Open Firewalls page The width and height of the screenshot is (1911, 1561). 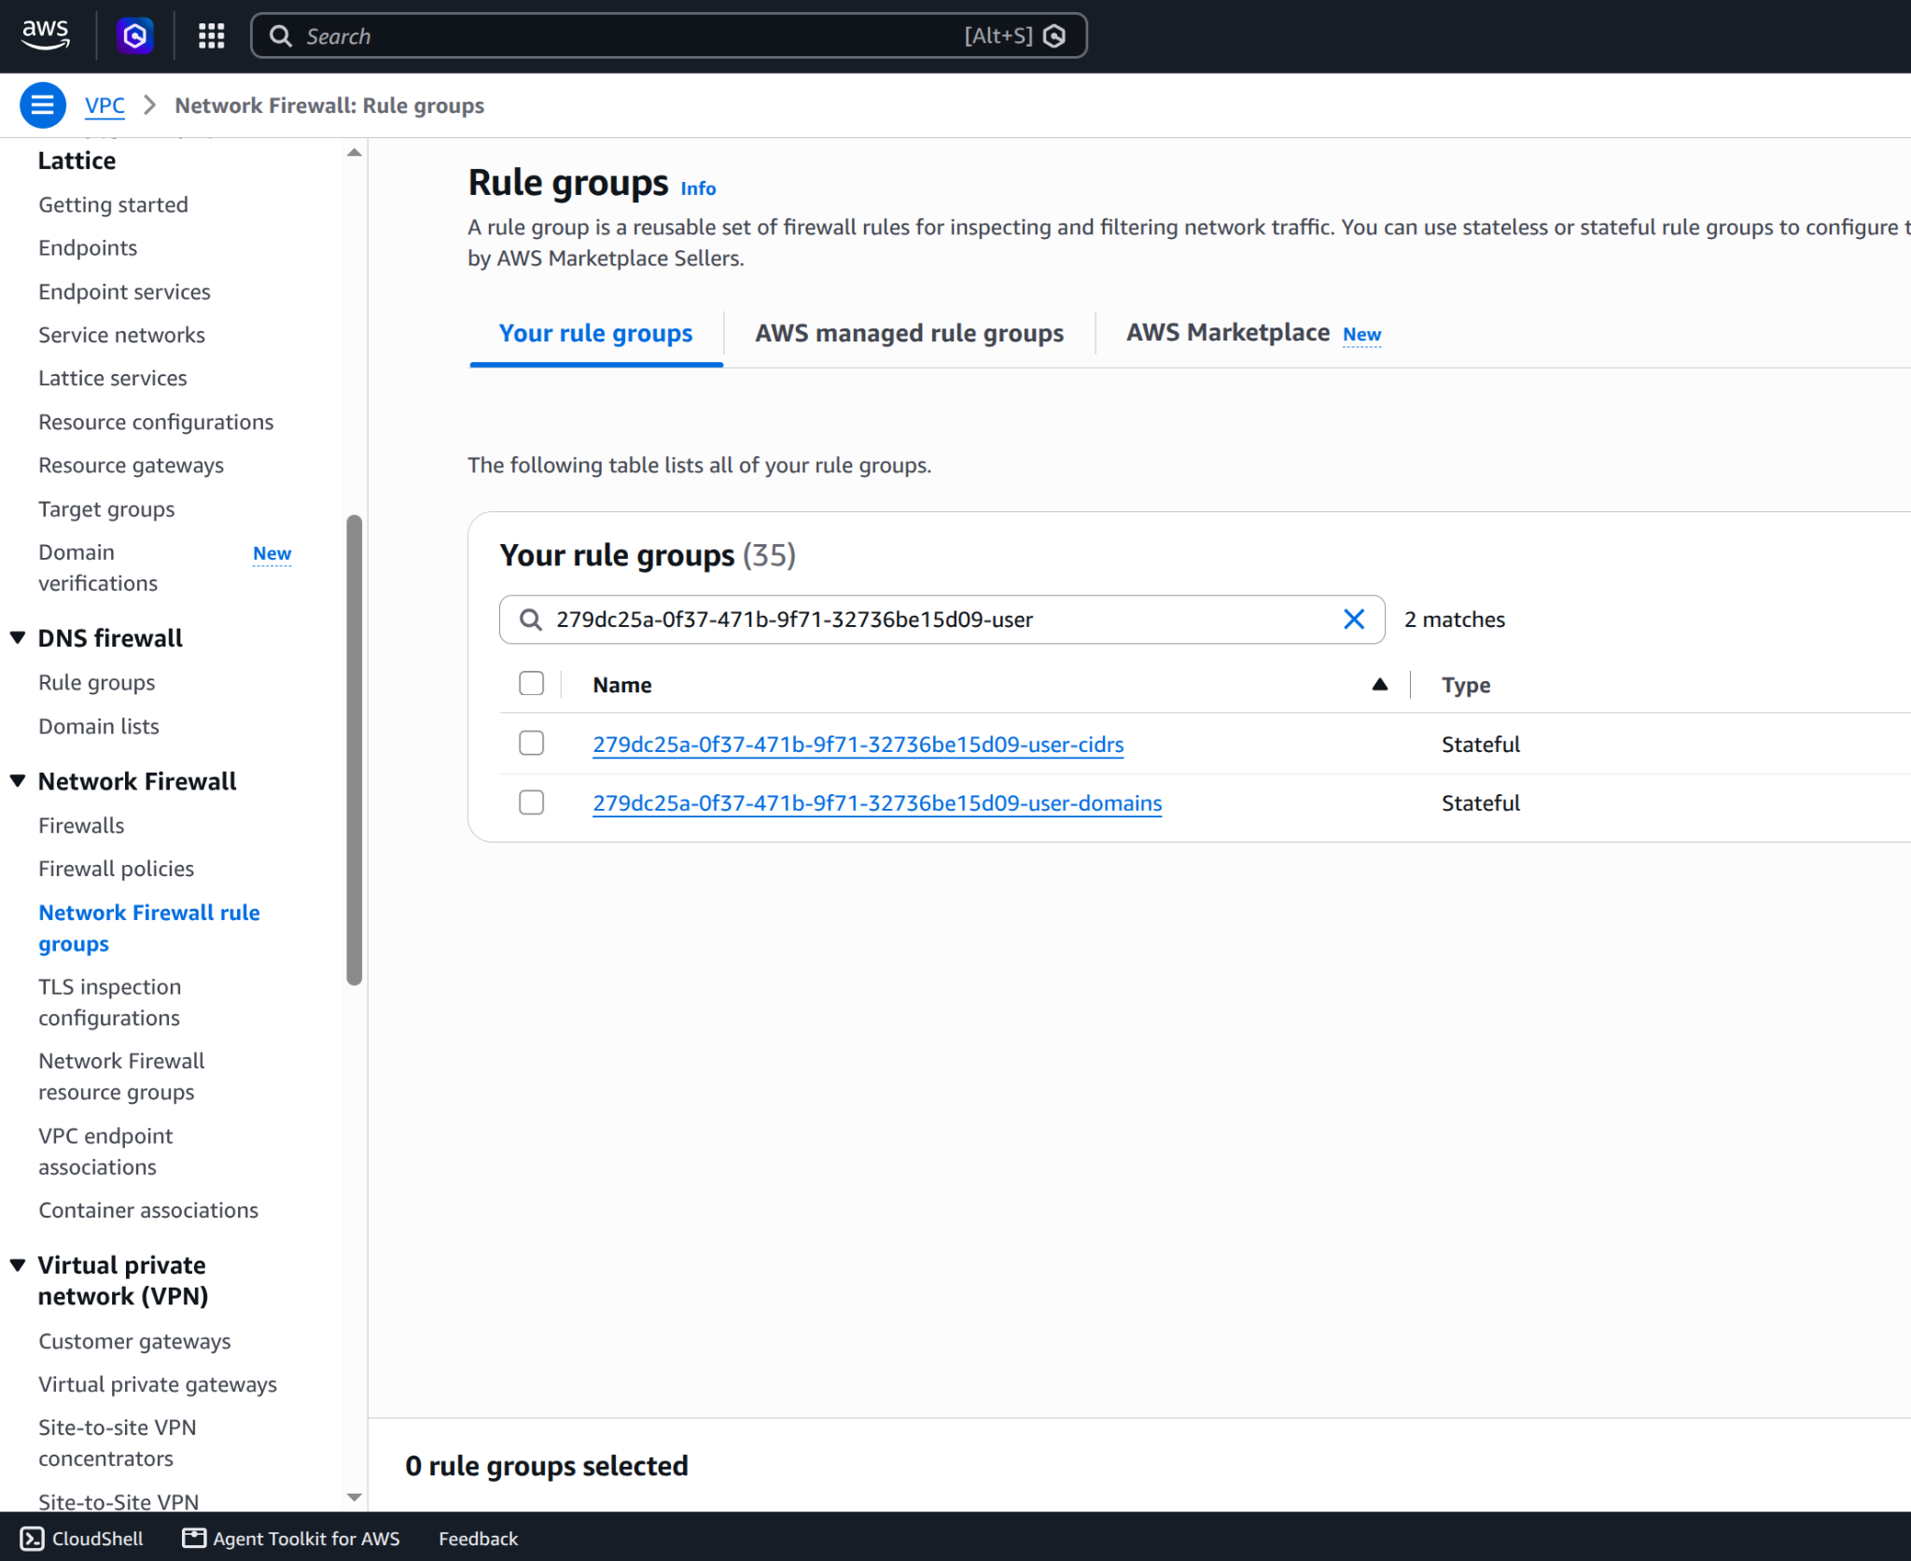point(81,826)
